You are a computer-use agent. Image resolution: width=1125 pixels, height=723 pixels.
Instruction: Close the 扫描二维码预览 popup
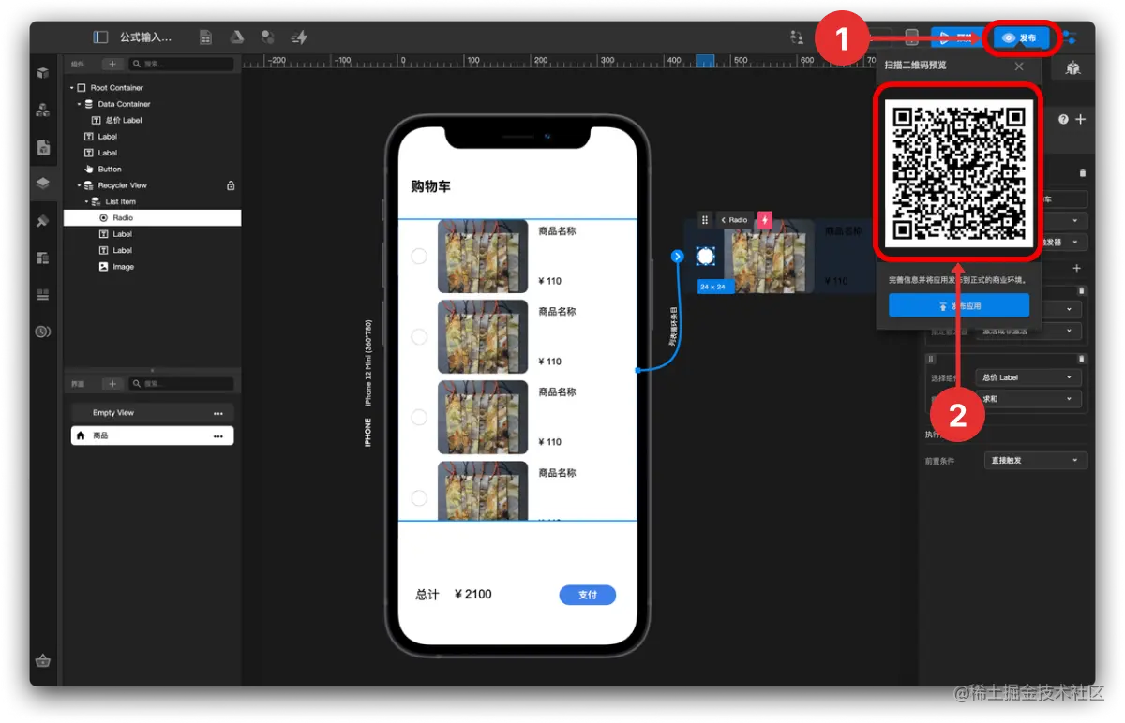coord(1019,66)
